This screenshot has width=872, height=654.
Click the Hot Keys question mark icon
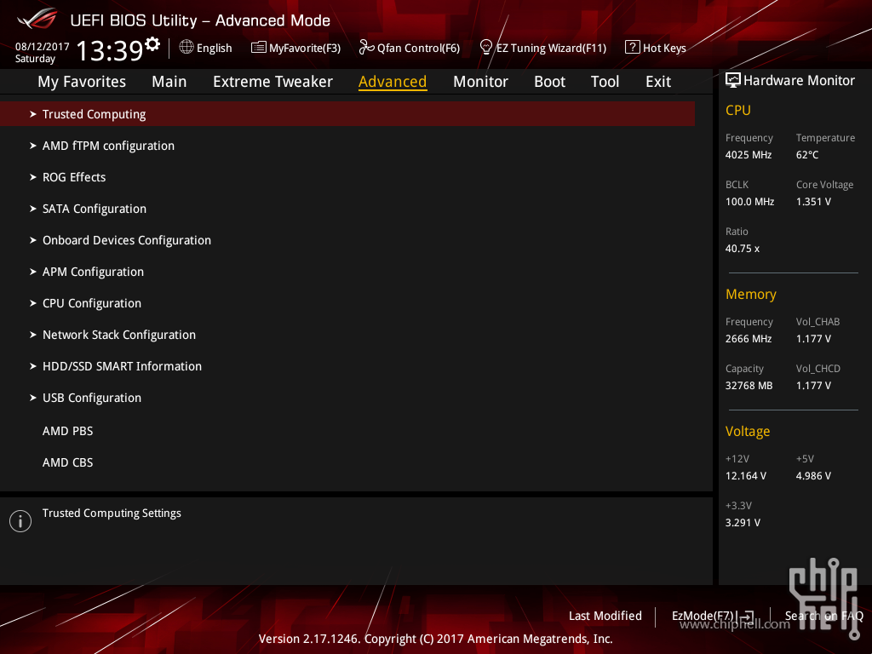click(633, 48)
